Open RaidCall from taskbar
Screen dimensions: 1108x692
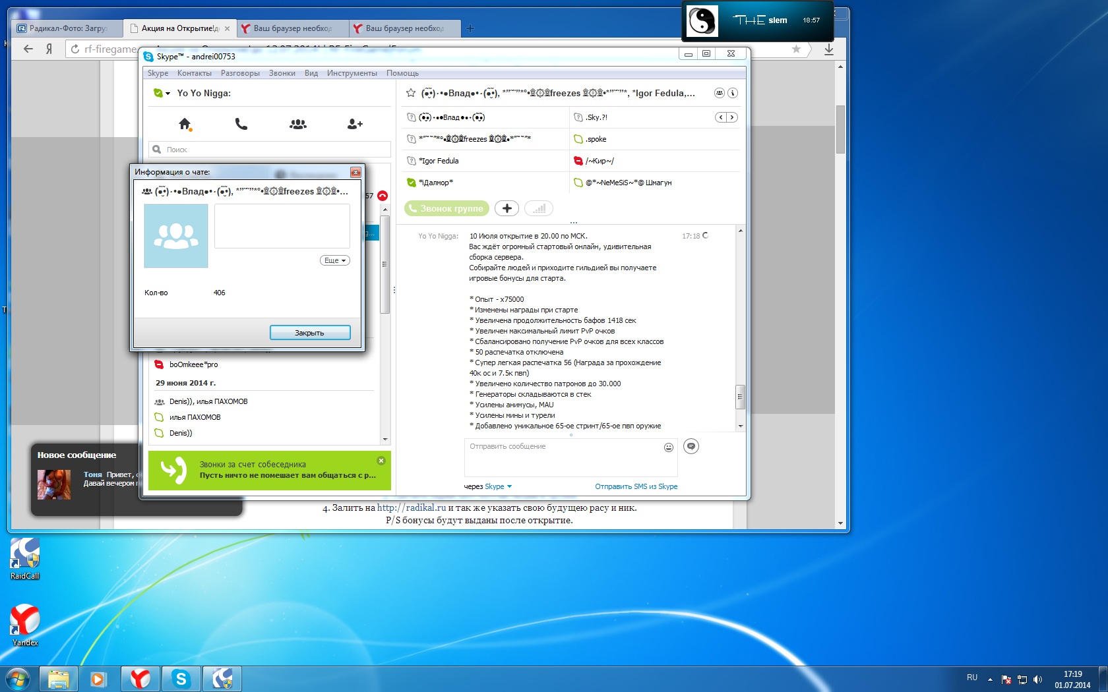click(x=222, y=679)
